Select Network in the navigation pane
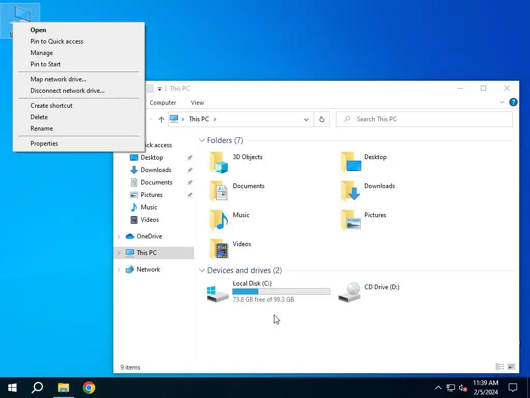 click(148, 269)
